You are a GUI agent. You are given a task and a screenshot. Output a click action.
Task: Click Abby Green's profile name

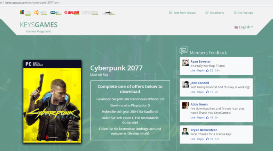(199, 104)
